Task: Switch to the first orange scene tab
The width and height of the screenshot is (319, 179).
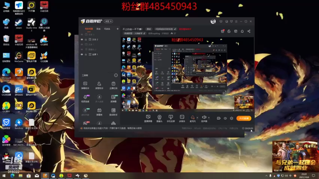Action: [x=89, y=29]
